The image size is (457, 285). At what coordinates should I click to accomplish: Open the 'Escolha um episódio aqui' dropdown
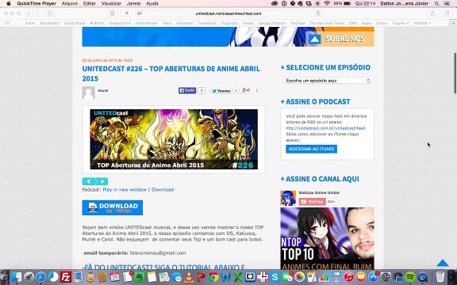coord(327,81)
